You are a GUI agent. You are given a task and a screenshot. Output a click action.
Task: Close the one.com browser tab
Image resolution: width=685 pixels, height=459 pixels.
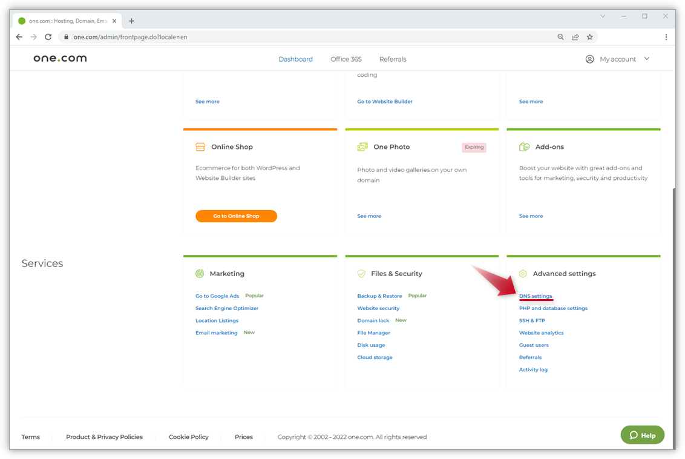[114, 21]
